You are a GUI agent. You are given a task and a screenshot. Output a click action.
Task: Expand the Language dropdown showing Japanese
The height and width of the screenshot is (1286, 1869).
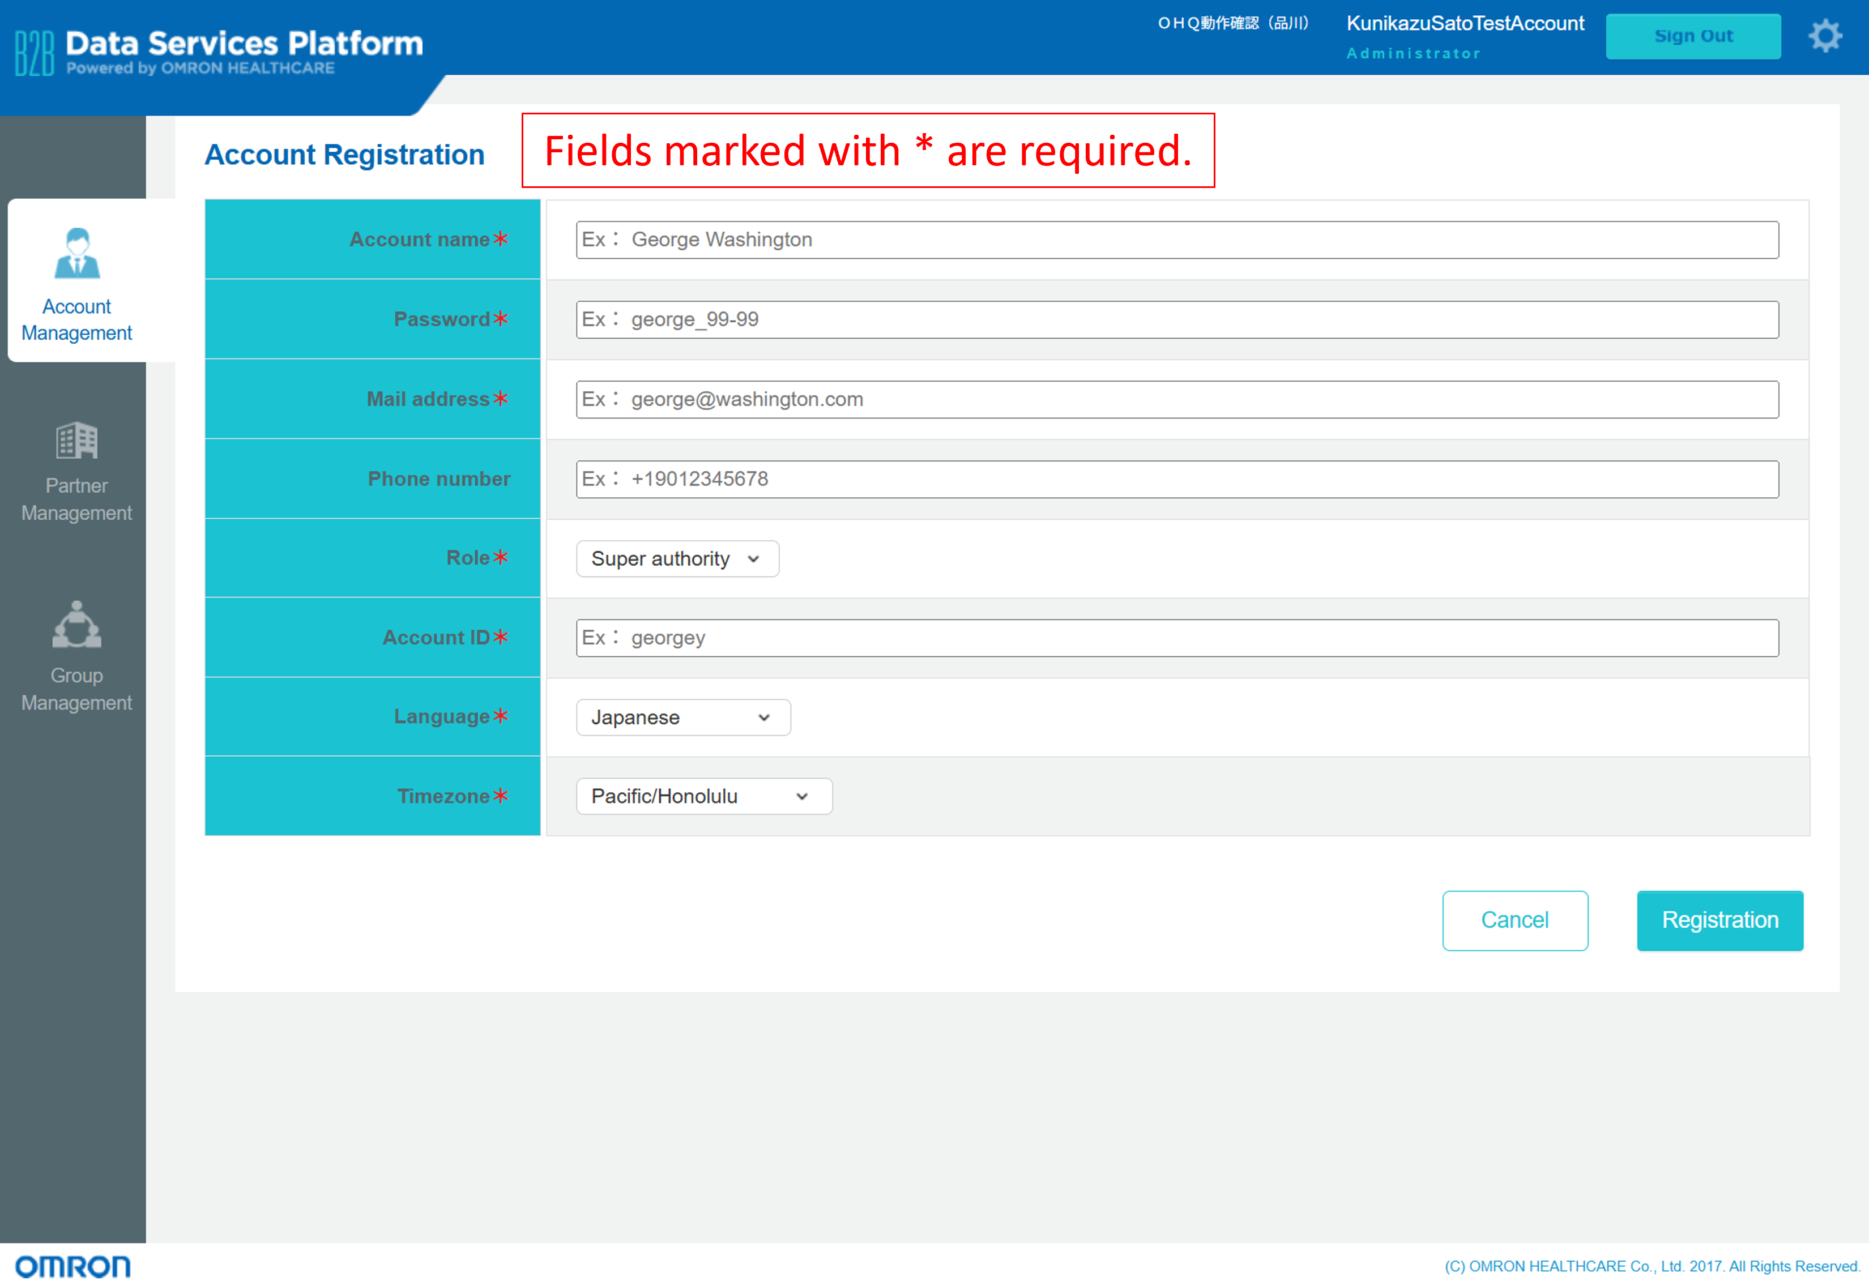click(x=682, y=717)
